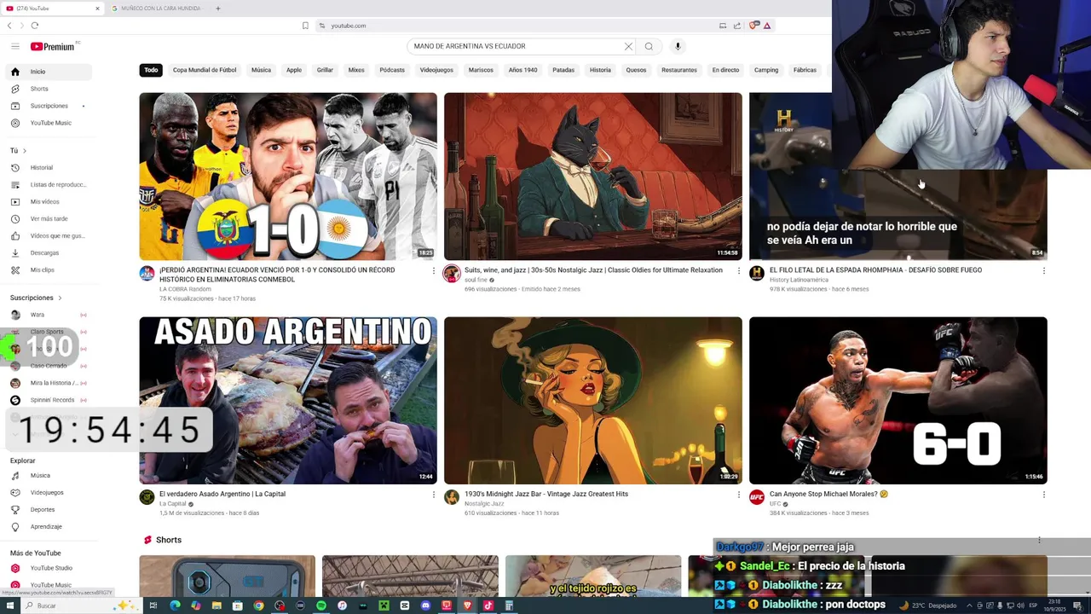Open options menu for Espada Rhomphaia video
Screen dimensions: 1091x614
1043,271
